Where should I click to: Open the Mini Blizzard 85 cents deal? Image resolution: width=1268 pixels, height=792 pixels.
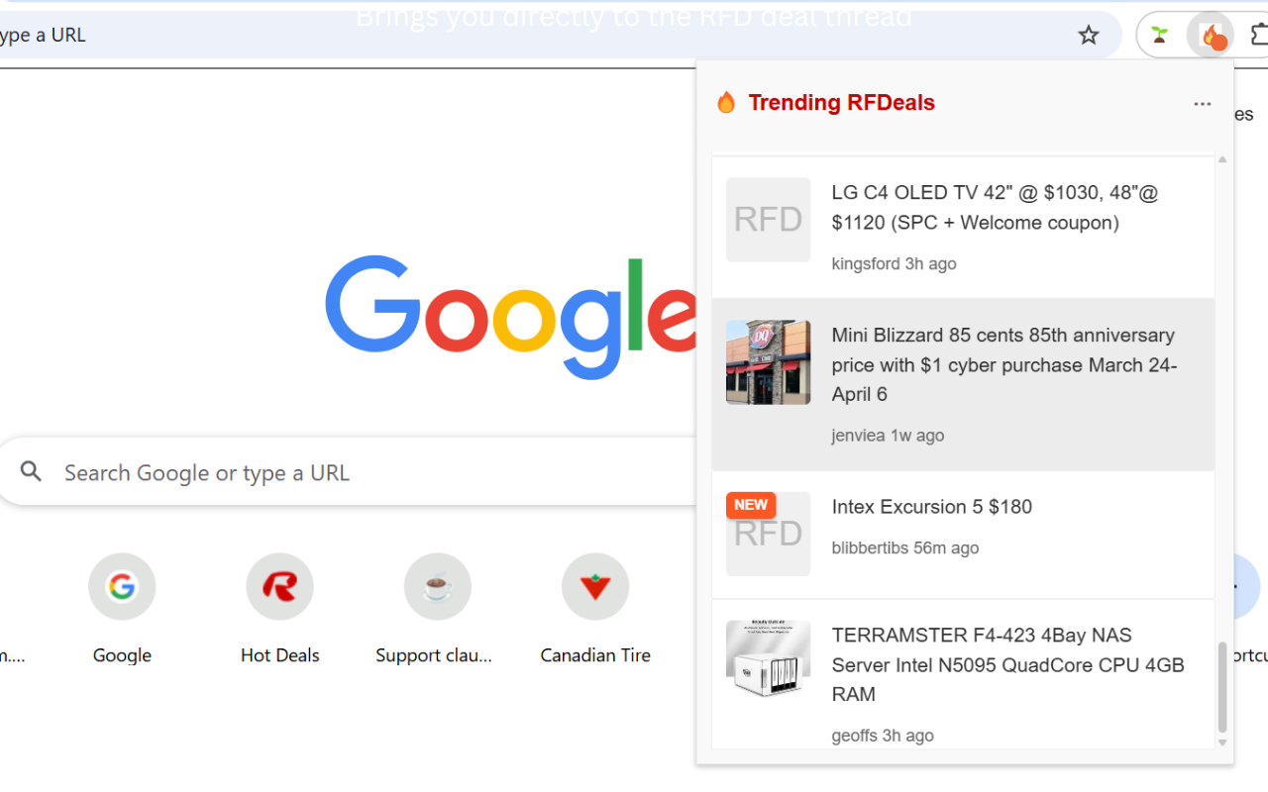coord(963,384)
